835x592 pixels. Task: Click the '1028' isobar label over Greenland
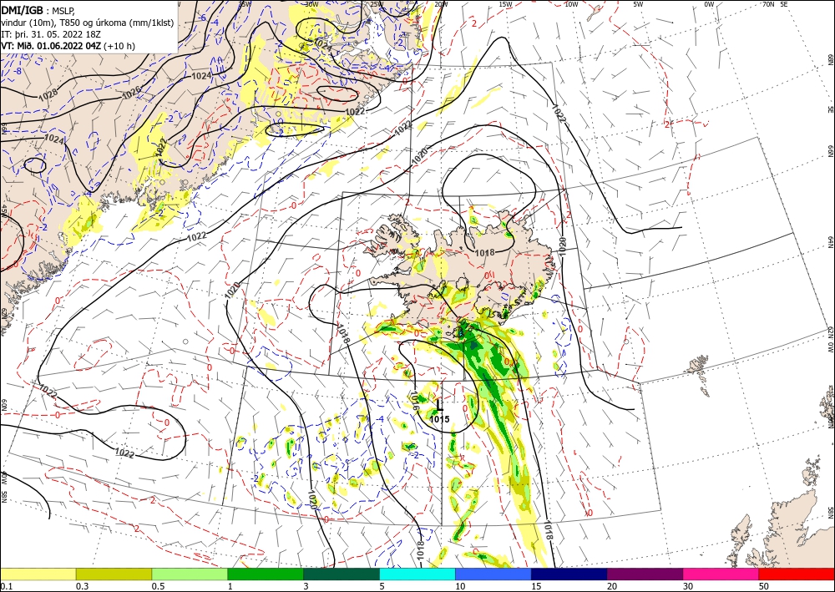point(48,94)
